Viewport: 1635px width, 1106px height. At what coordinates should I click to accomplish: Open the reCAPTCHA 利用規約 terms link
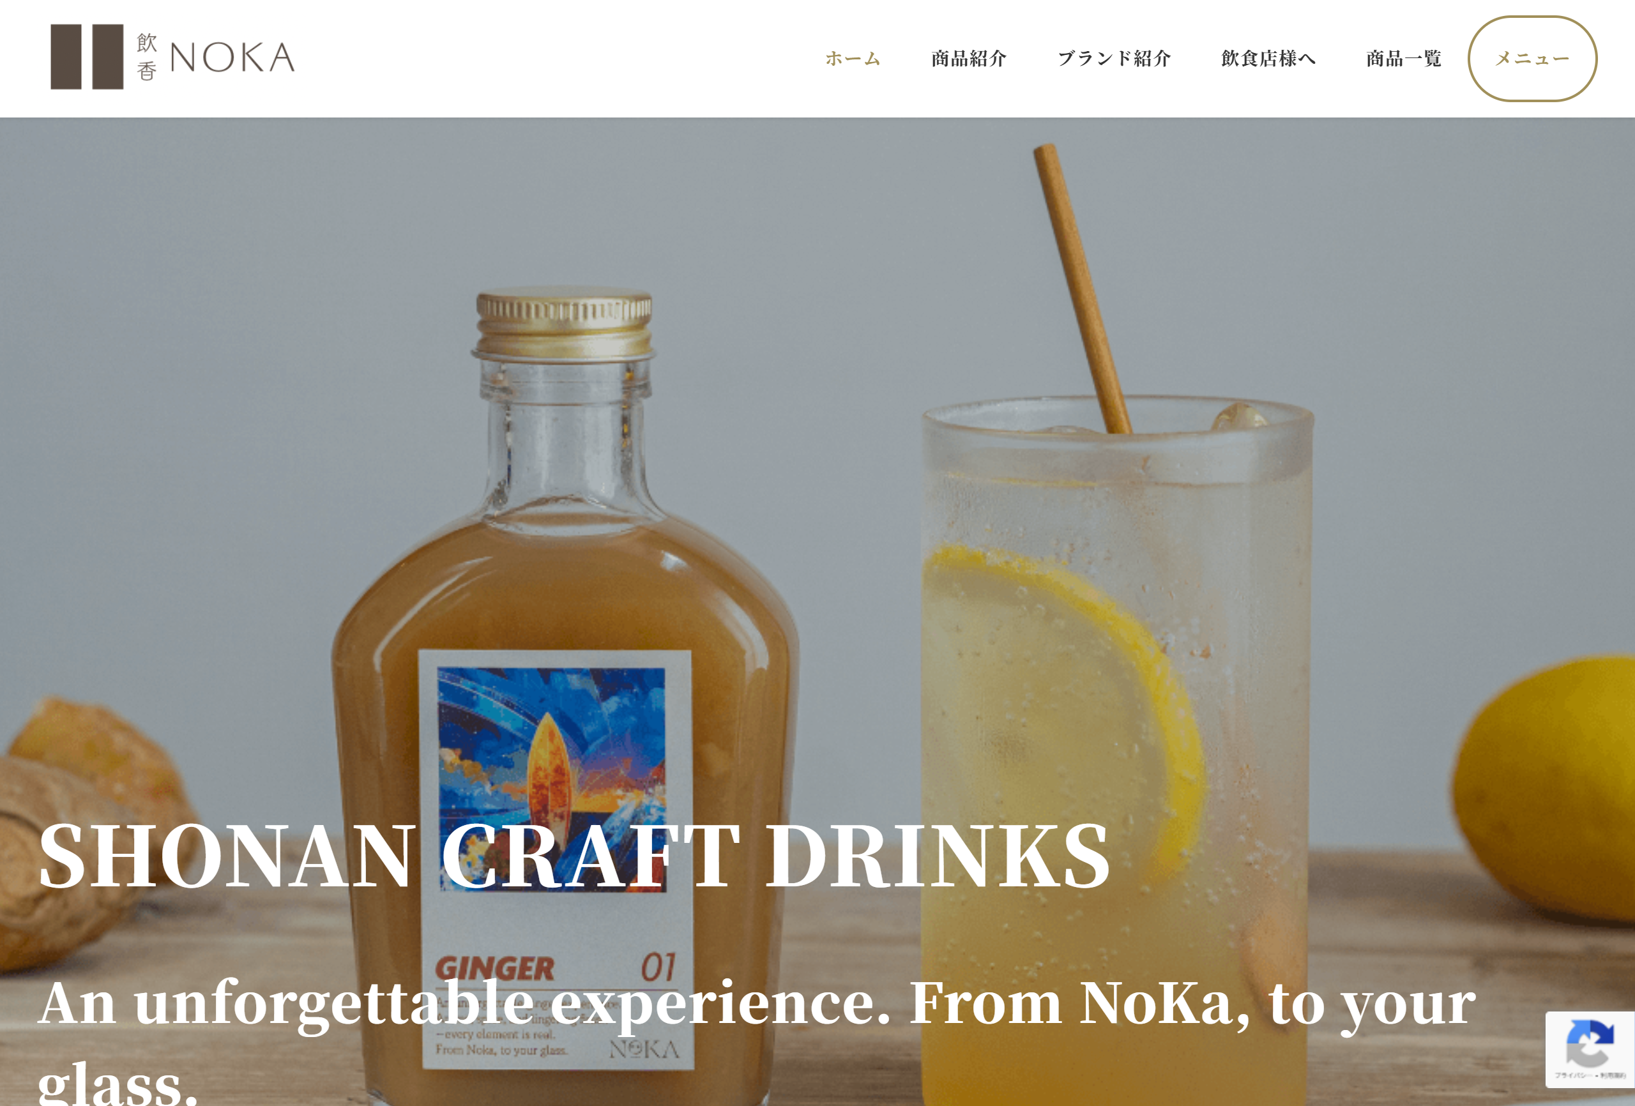(x=1614, y=1076)
